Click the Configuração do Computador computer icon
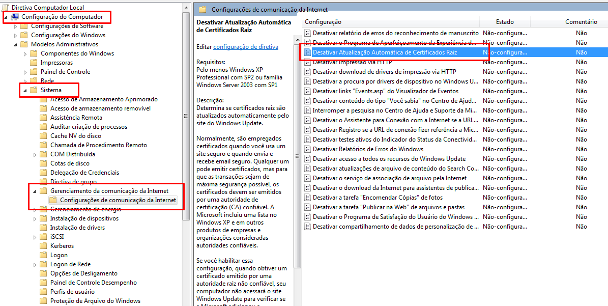 pyautogui.click(x=15, y=17)
